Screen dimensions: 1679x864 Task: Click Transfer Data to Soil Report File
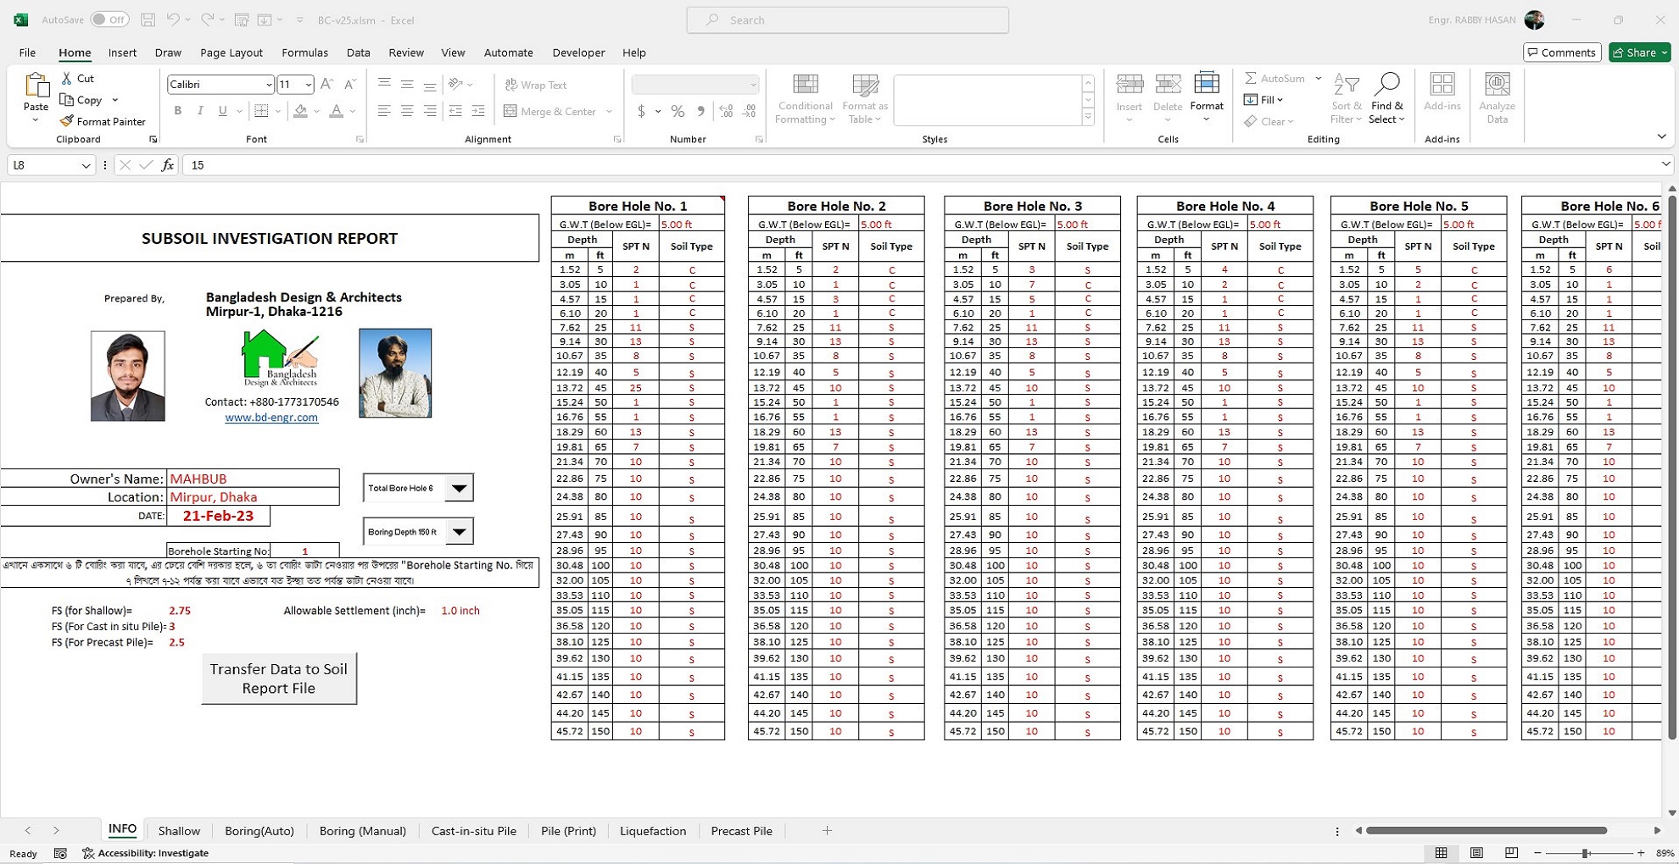tap(279, 678)
